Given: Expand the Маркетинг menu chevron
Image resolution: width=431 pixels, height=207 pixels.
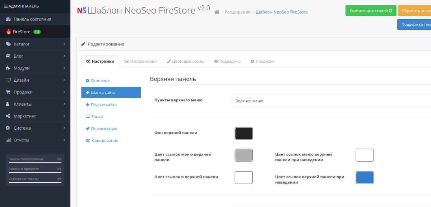Looking at the screenshot, I should point(64,116).
